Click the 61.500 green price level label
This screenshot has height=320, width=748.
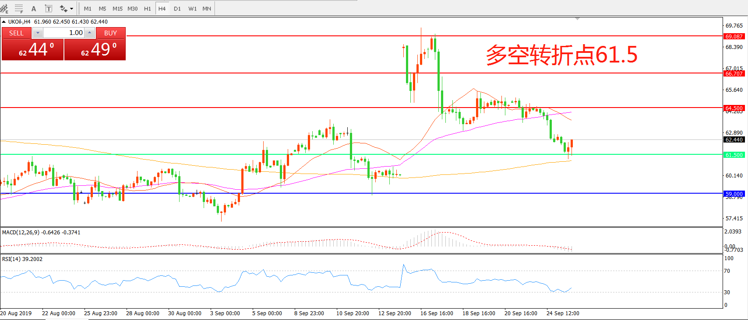(x=734, y=155)
